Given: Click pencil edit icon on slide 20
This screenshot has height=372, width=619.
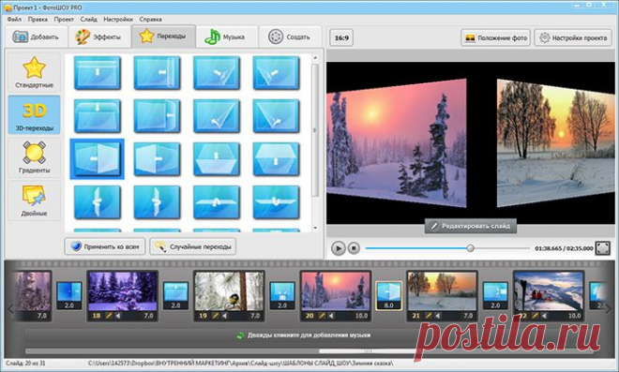Looking at the screenshot, I should [x=322, y=316].
